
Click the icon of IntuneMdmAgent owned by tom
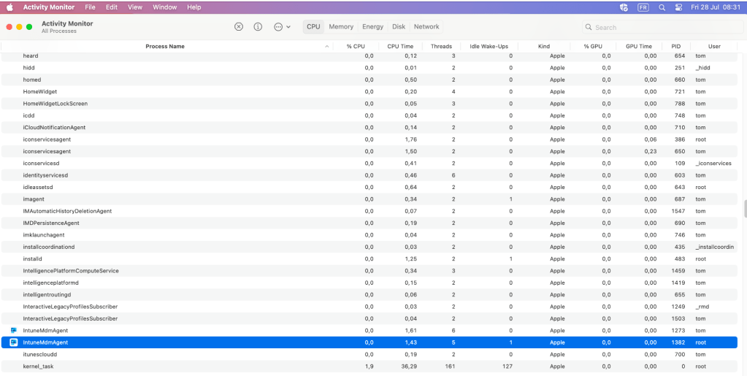click(x=13, y=331)
